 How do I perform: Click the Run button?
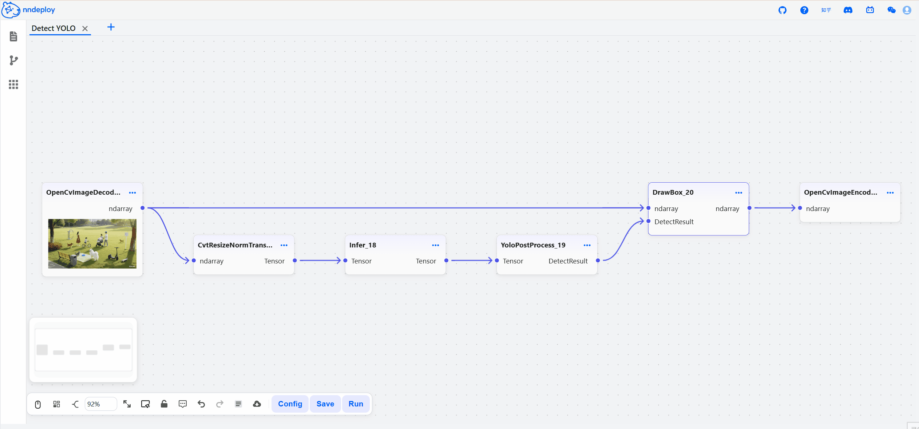tap(356, 404)
